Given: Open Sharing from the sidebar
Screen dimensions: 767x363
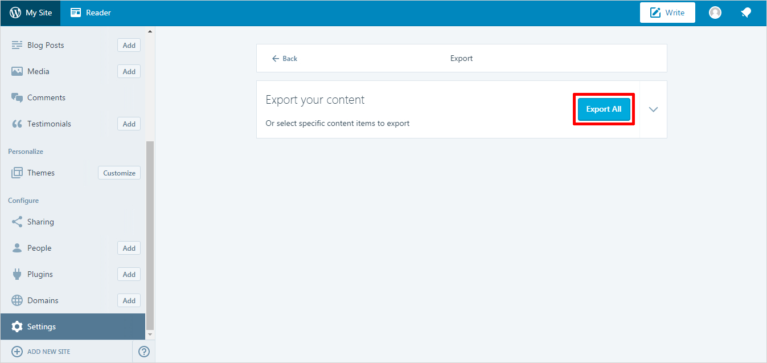Looking at the screenshot, I should coord(40,222).
